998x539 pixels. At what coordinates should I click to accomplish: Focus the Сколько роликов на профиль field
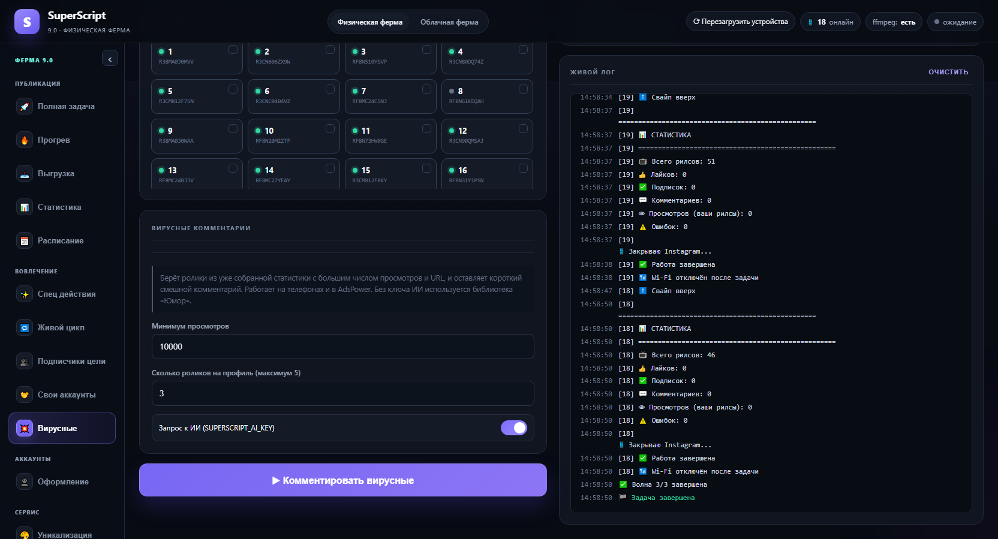pyautogui.click(x=342, y=393)
